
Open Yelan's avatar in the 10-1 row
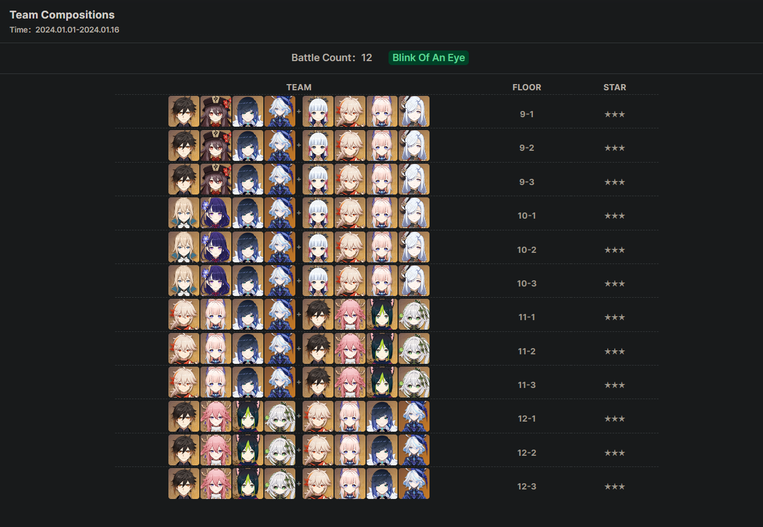[248, 213]
